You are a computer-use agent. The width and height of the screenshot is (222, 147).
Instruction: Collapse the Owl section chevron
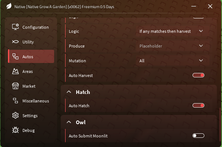click(69, 122)
